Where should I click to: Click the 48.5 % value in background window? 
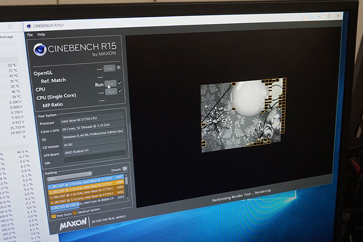(22, 152)
